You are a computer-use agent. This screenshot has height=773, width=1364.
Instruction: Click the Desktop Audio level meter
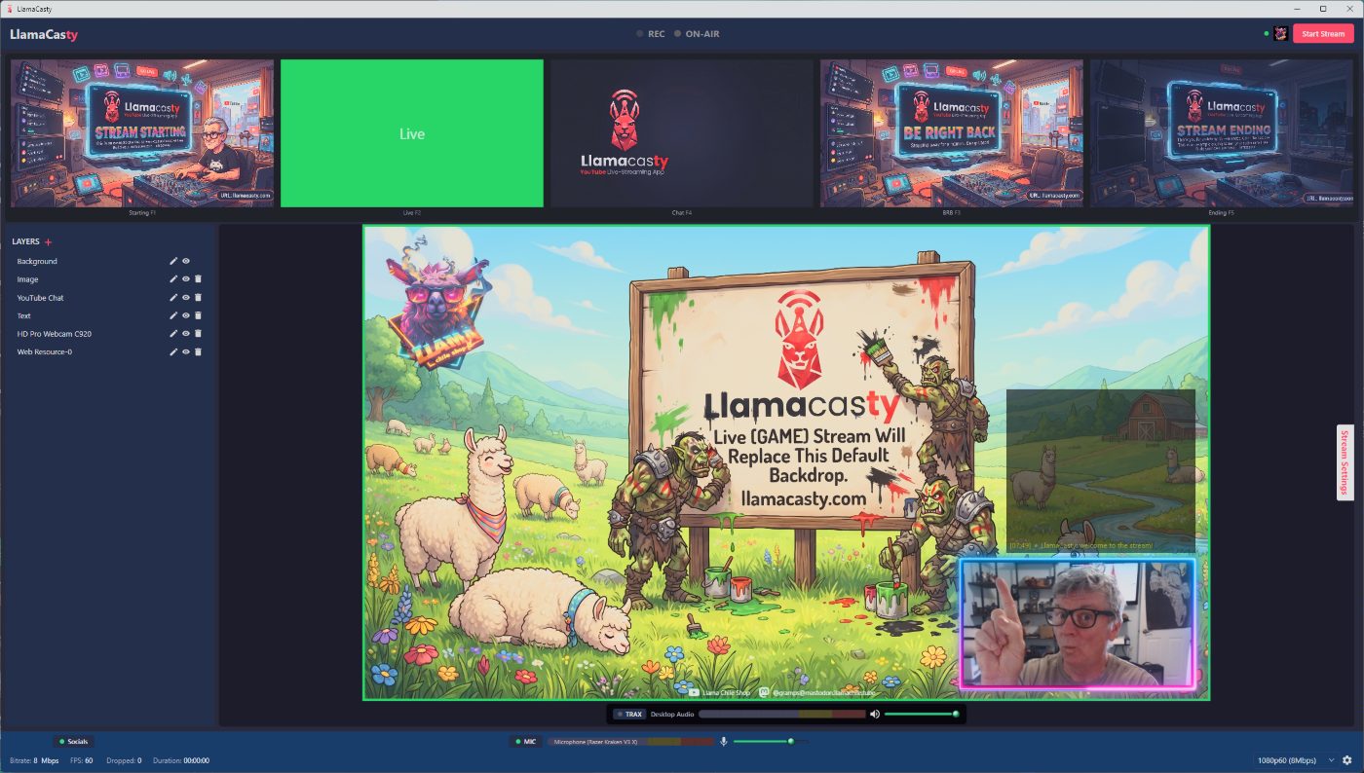(x=782, y=714)
